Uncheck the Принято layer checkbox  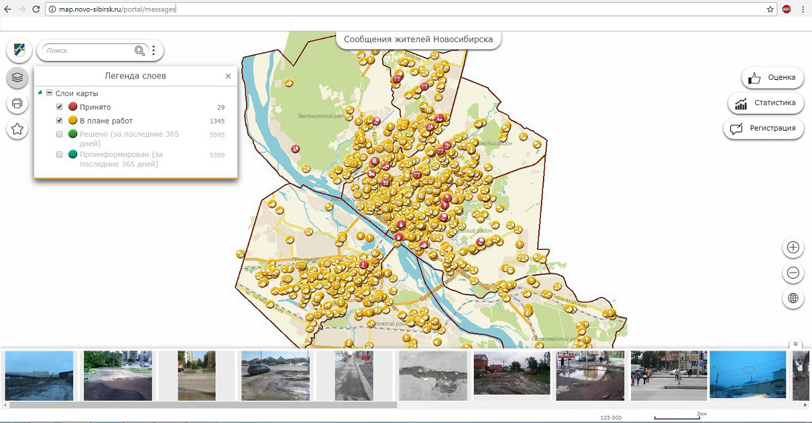tap(60, 107)
